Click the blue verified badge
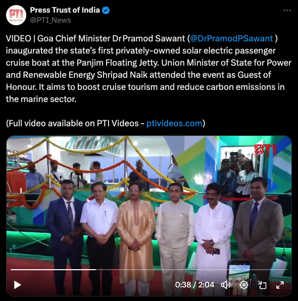Viewport: 298px width, 301px height. (x=106, y=10)
